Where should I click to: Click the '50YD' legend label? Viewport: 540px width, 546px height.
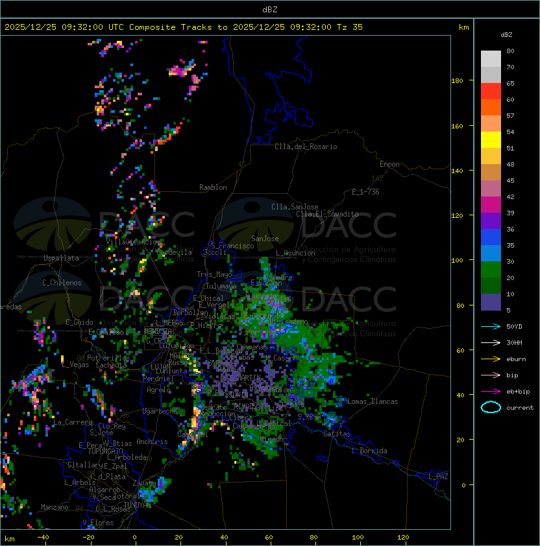[x=514, y=327]
